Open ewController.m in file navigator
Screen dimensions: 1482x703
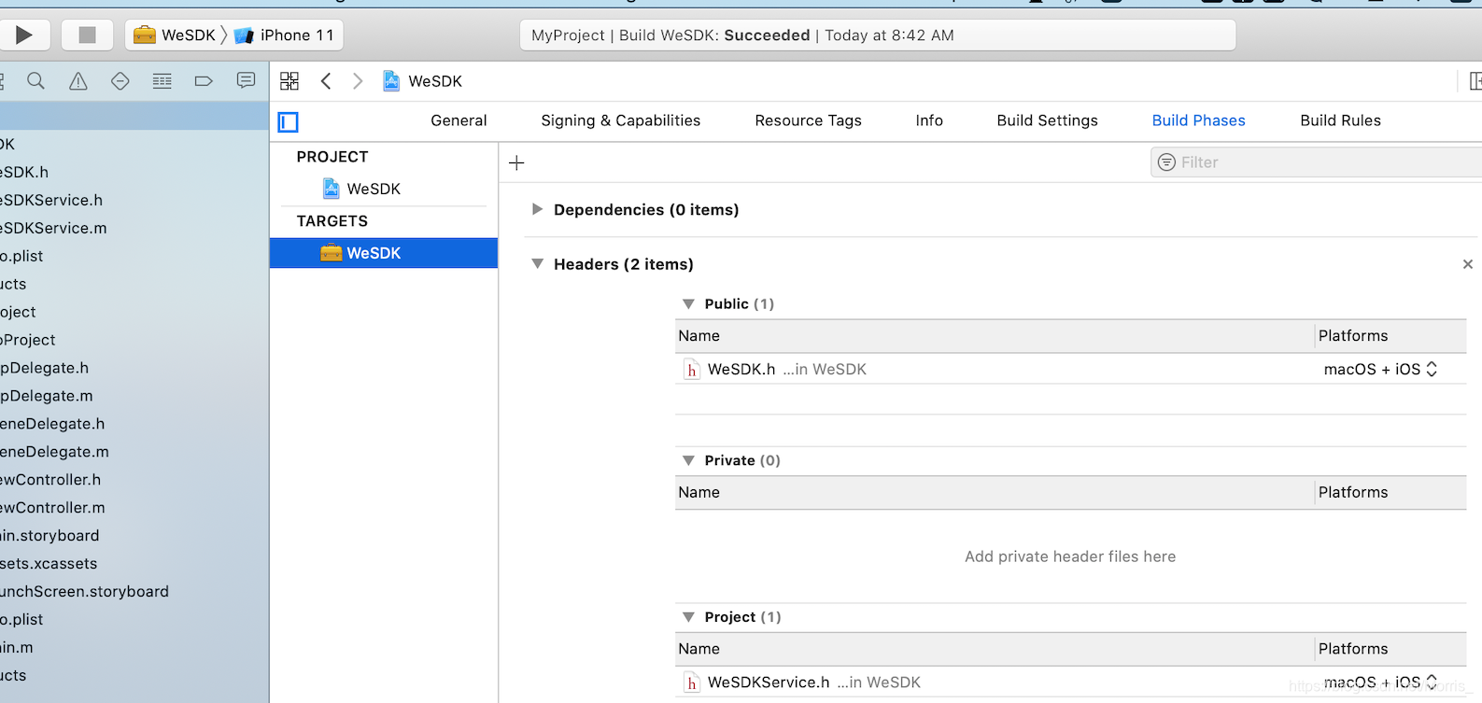(52, 508)
